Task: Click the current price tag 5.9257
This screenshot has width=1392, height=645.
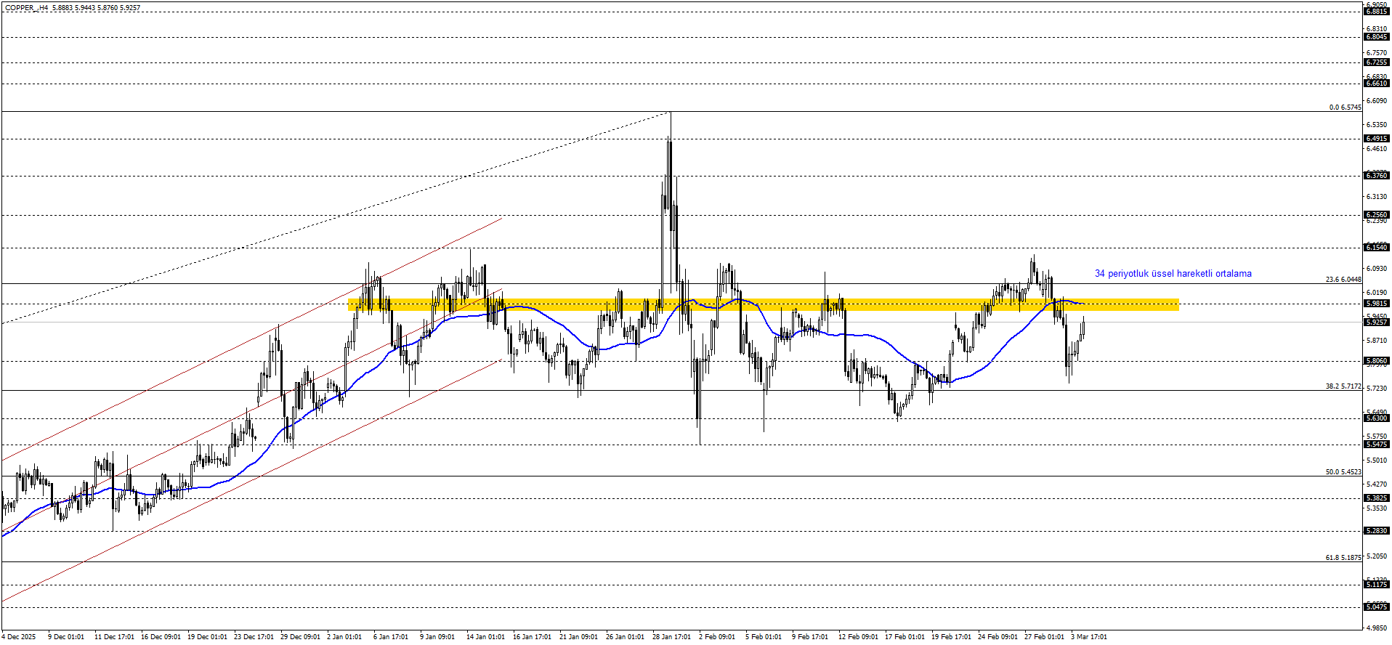Action: tap(1376, 322)
